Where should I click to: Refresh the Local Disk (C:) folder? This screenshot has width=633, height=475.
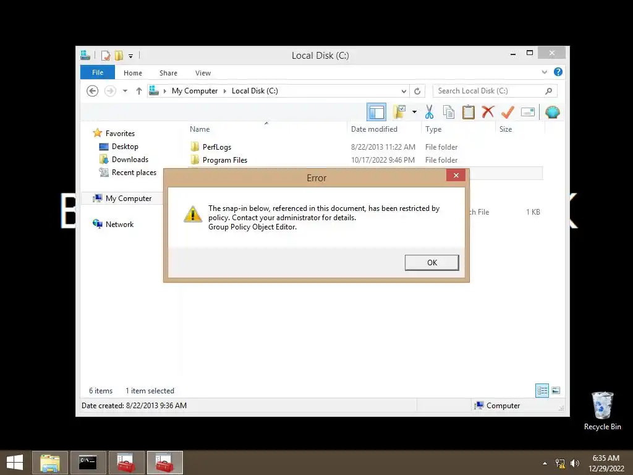pyautogui.click(x=417, y=92)
